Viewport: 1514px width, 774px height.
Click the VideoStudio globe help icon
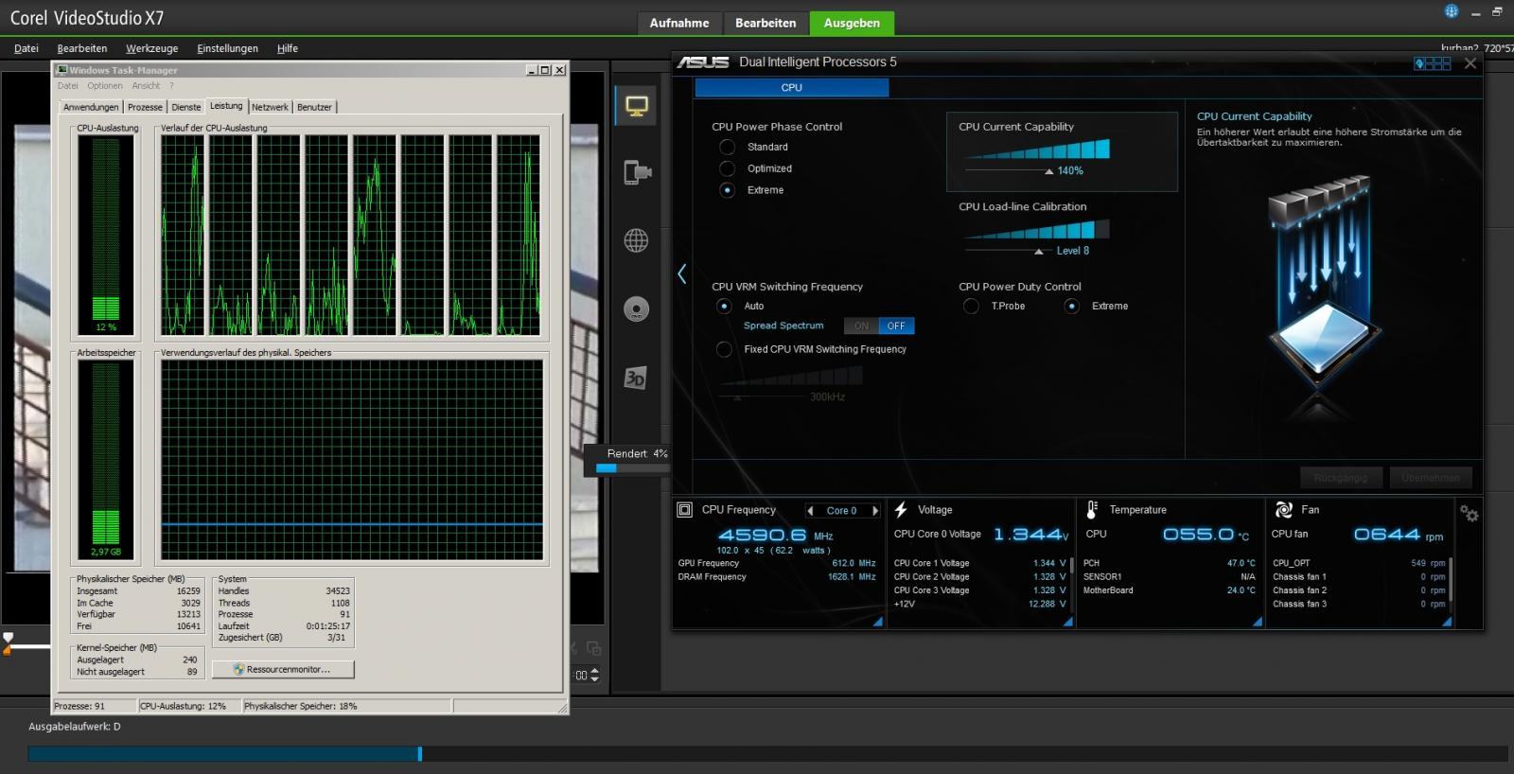pos(1452,11)
